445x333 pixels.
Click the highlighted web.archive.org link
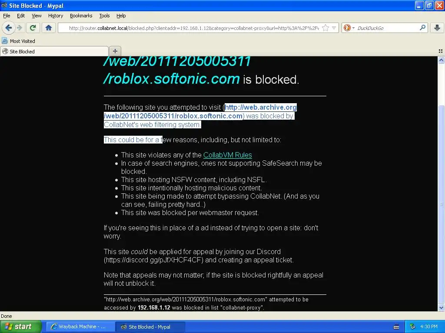click(x=200, y=111)
